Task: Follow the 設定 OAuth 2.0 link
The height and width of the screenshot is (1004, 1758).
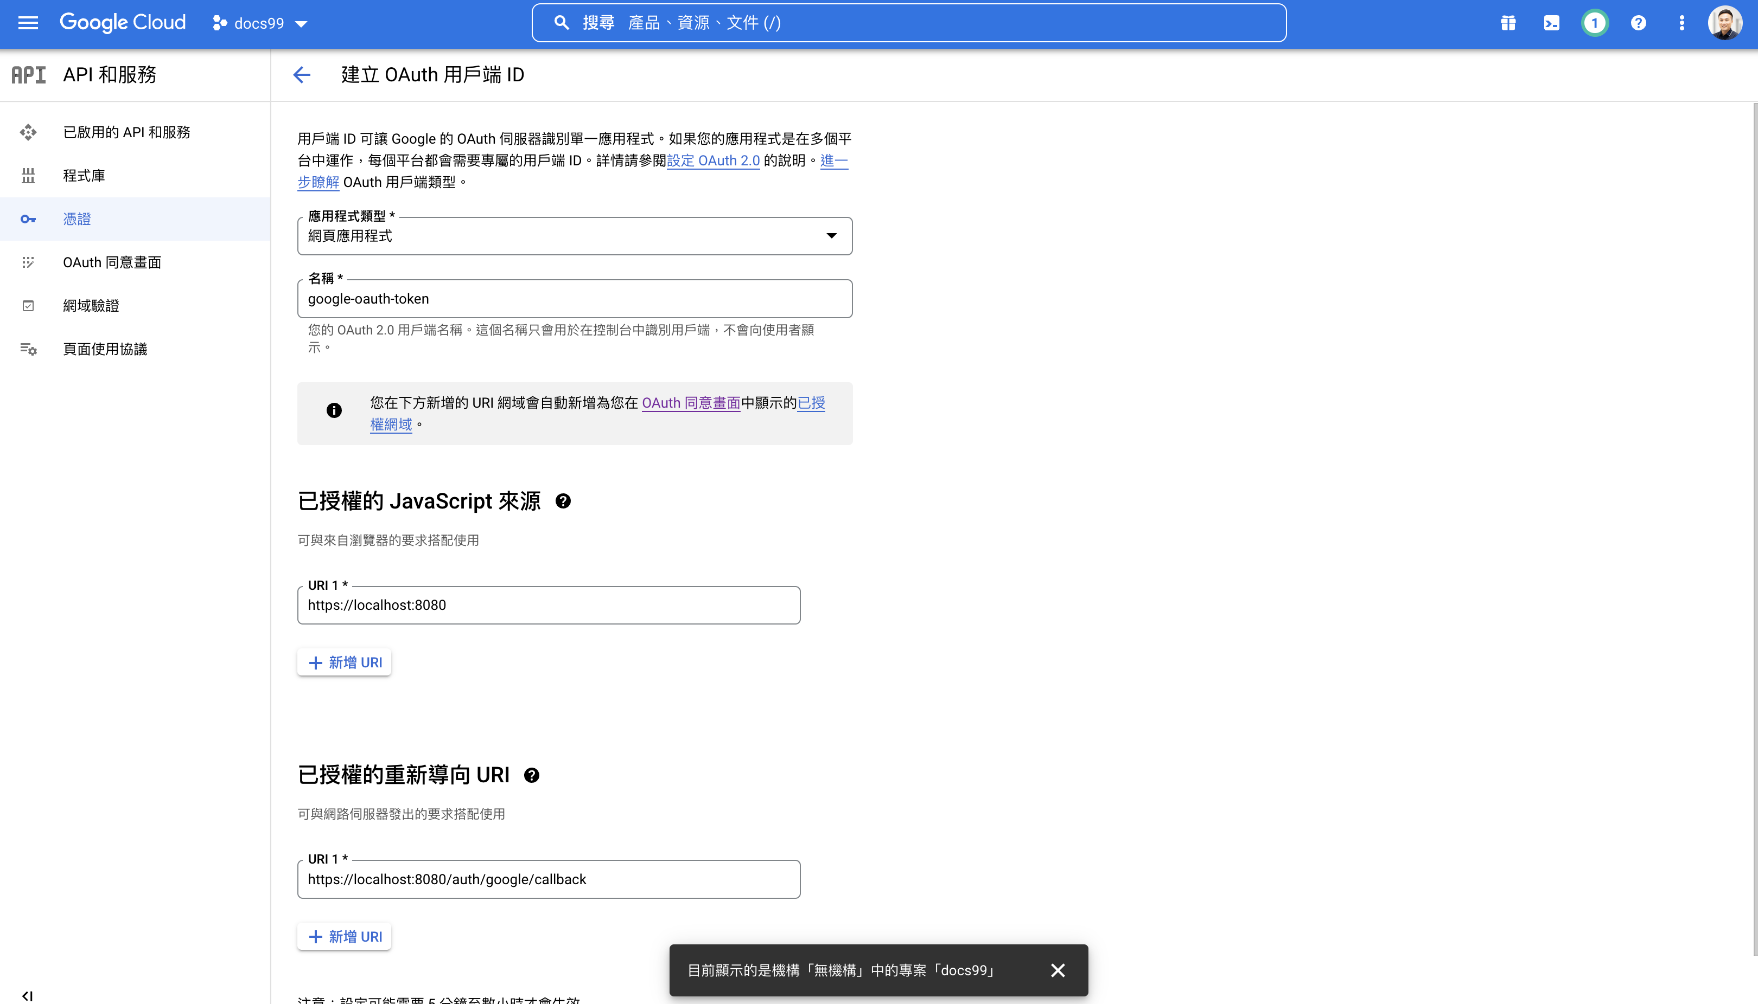Action: click(713, 160)
